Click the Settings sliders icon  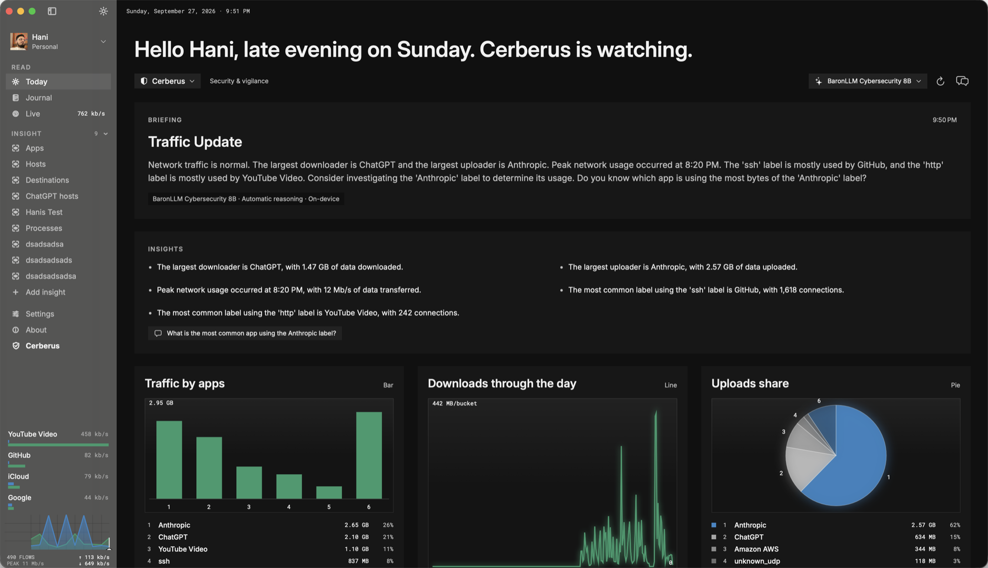(16, 314)
